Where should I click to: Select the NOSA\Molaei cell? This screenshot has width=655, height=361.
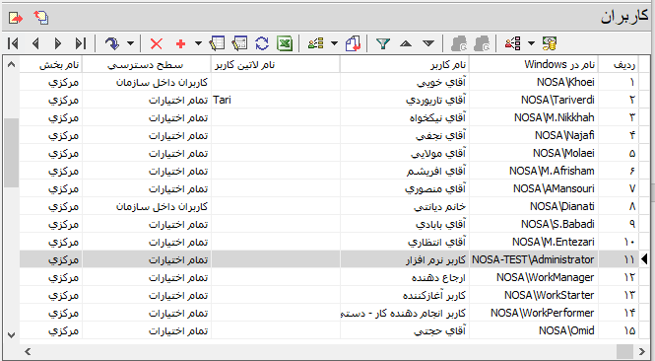point(534,153)
